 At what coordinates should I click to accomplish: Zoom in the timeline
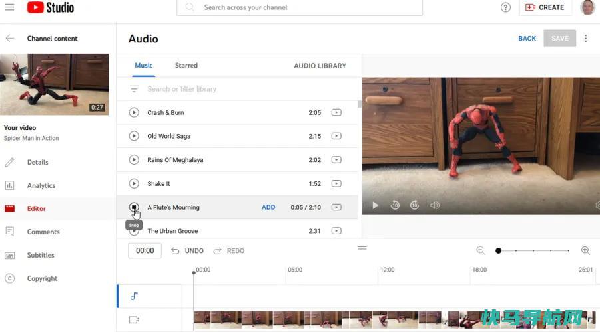[x=585, y=250]
